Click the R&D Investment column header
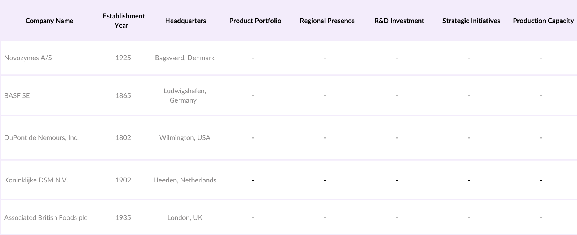 coord(399,21)
